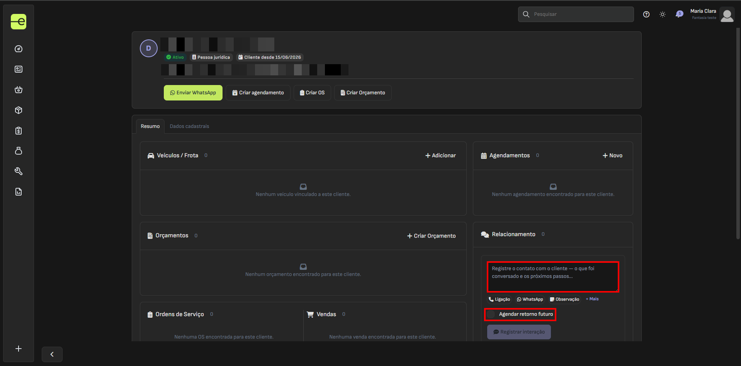Add a vehicle with Adicionar link
741x366 pixels.
(440, 155)
